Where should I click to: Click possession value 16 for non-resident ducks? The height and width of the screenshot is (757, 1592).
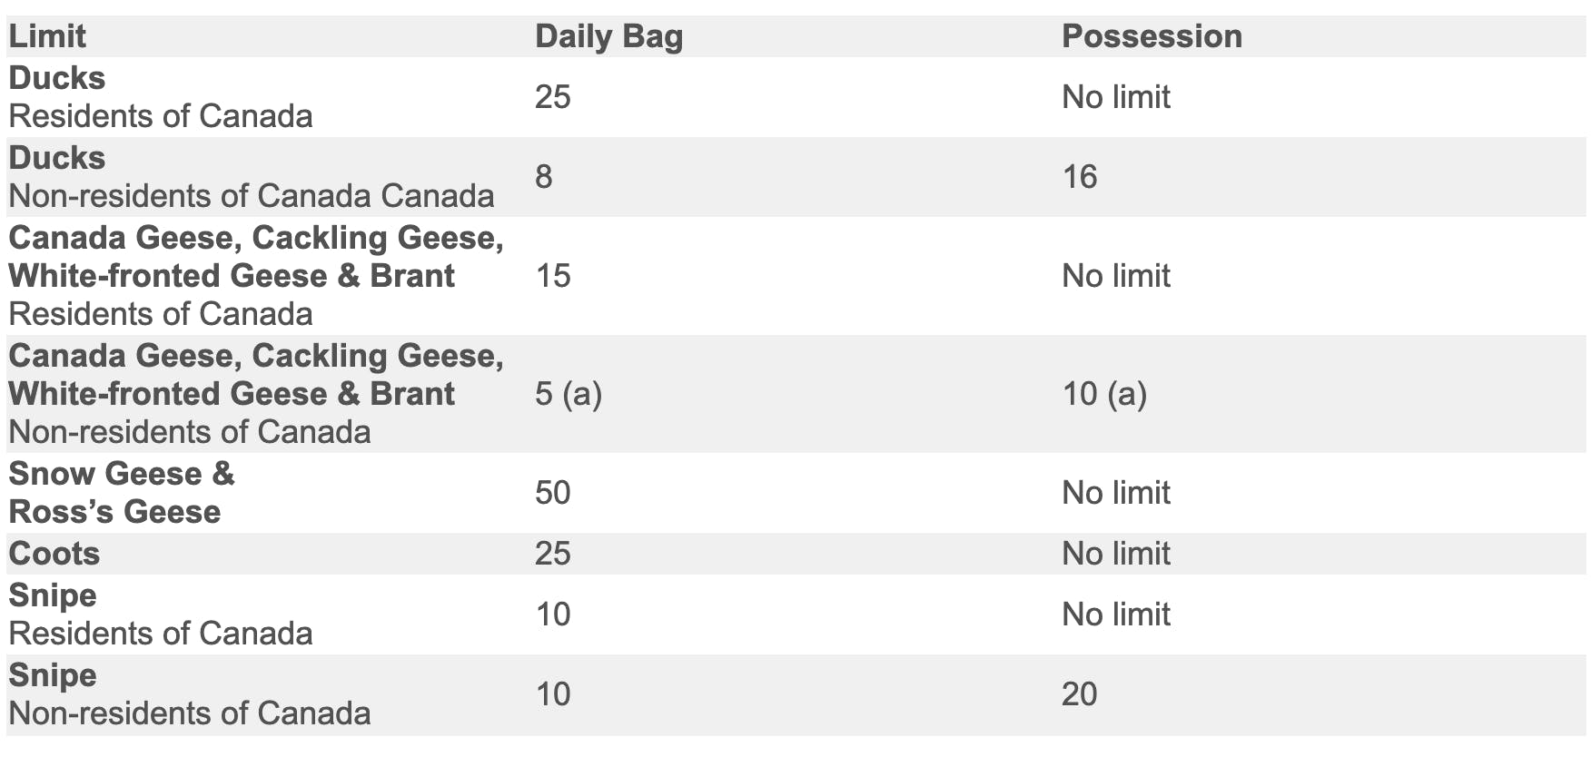[x=1079, y=177]
